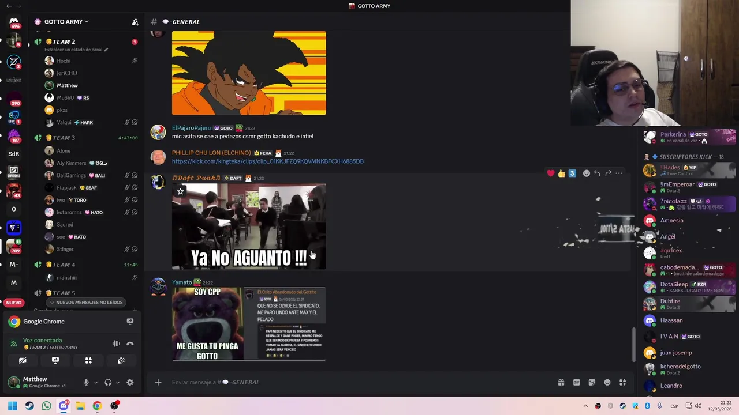The height and width of the screenshot is (415, 739).
Task: Show hidden system tray icons
Action: tap(585, 406)
